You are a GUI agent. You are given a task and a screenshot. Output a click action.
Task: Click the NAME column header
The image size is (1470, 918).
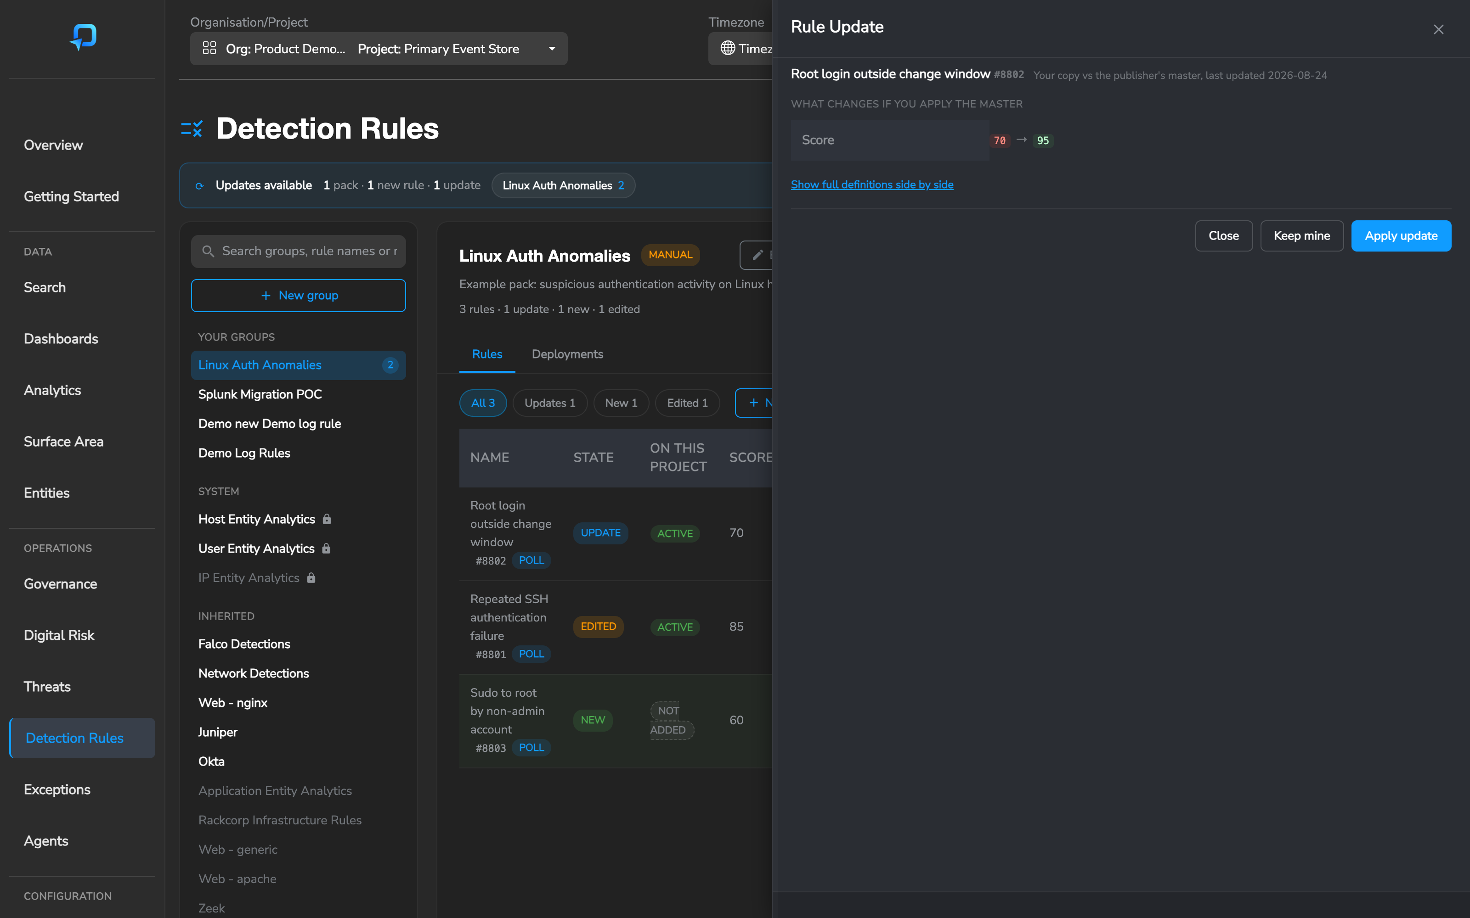(490, 457)
